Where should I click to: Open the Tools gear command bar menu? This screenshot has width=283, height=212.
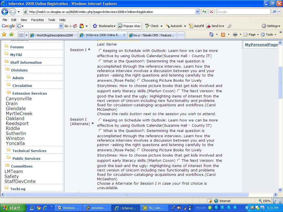click(x=268, y=35)
